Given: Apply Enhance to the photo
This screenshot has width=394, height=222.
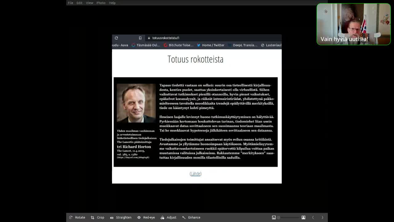Looking at the screenshot, I should point(191,217).
